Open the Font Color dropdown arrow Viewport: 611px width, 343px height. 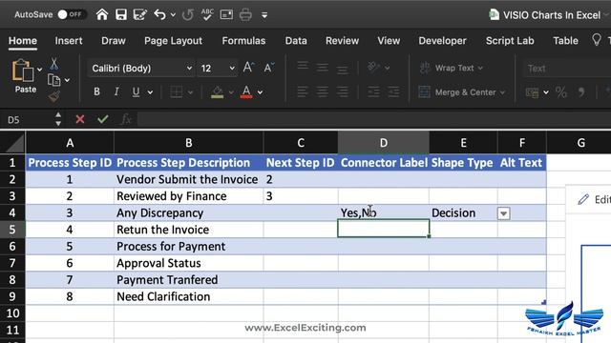(260, 92)
